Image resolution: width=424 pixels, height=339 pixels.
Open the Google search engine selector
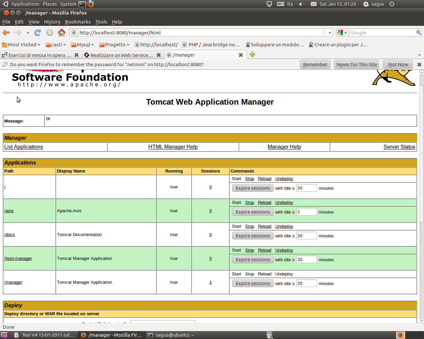(x=342, y=32)
